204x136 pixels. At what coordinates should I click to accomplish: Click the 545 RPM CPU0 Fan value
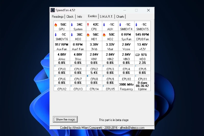click(x=142, y=35)
